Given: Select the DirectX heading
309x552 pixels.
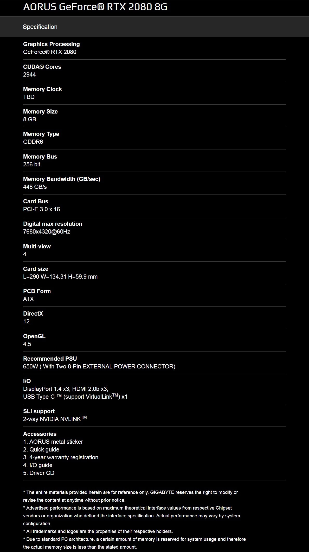Looking at the screenshot, I should (x=33, y=313).
